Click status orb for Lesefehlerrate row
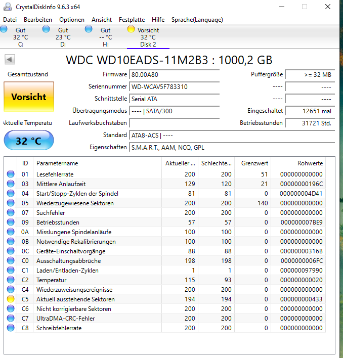 [11, 174]
